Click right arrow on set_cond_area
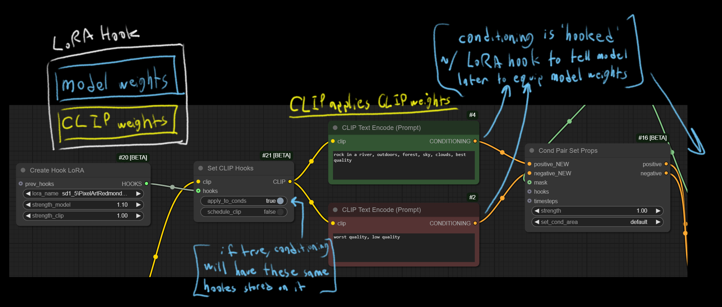 (x=658, y=222)
